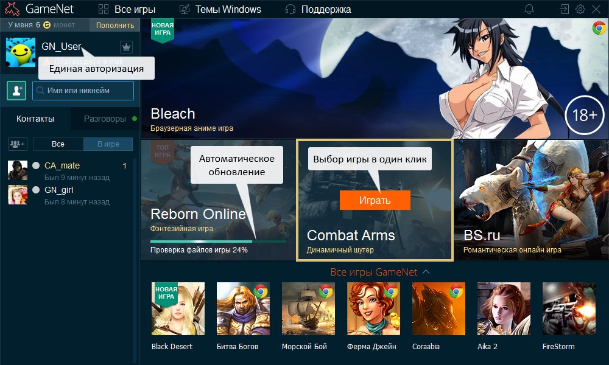Screen dimensions: 609x365
Task: Open the Все игры menu
Action: (x=127, y=9)
